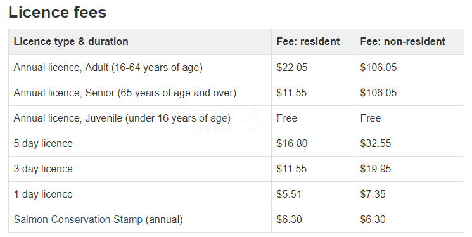Click the $22.05 resident adult fee
Screen dimensions: 472x237
pyautogui.click(x=292, y=67)
